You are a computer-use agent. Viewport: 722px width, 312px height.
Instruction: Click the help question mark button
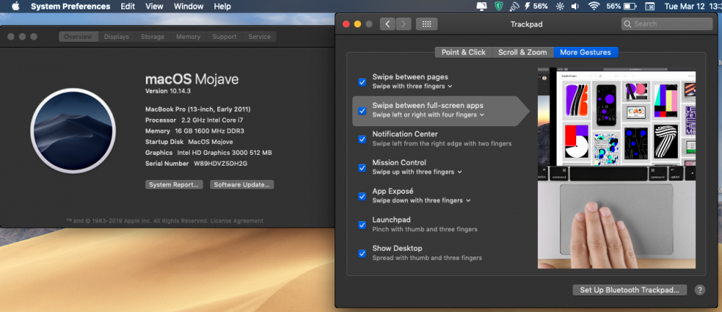(700, 290)
